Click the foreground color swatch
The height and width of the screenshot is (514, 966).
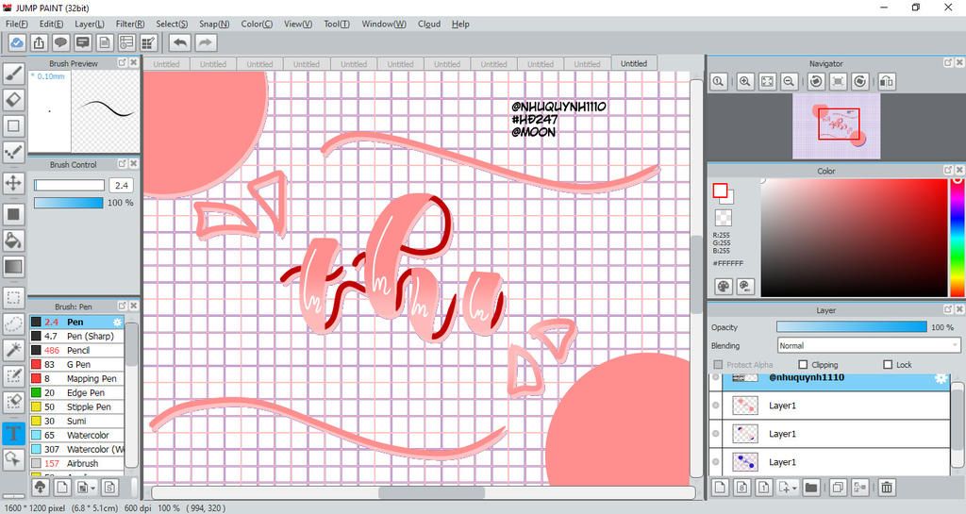[x=720, y=191]
